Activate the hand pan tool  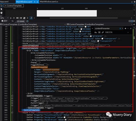click(x=1, y=13)
